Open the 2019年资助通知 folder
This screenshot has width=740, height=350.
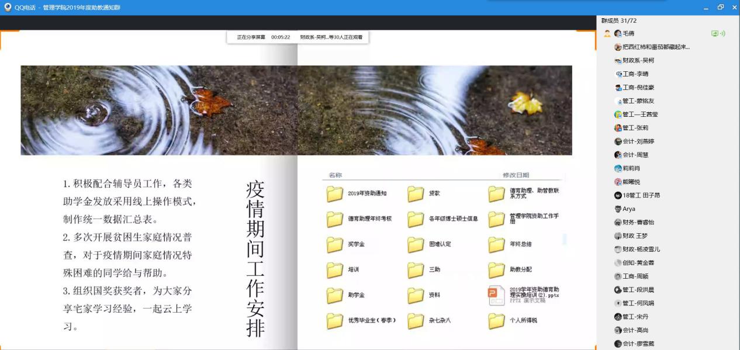pyautogui.click(x=335, y=193)
